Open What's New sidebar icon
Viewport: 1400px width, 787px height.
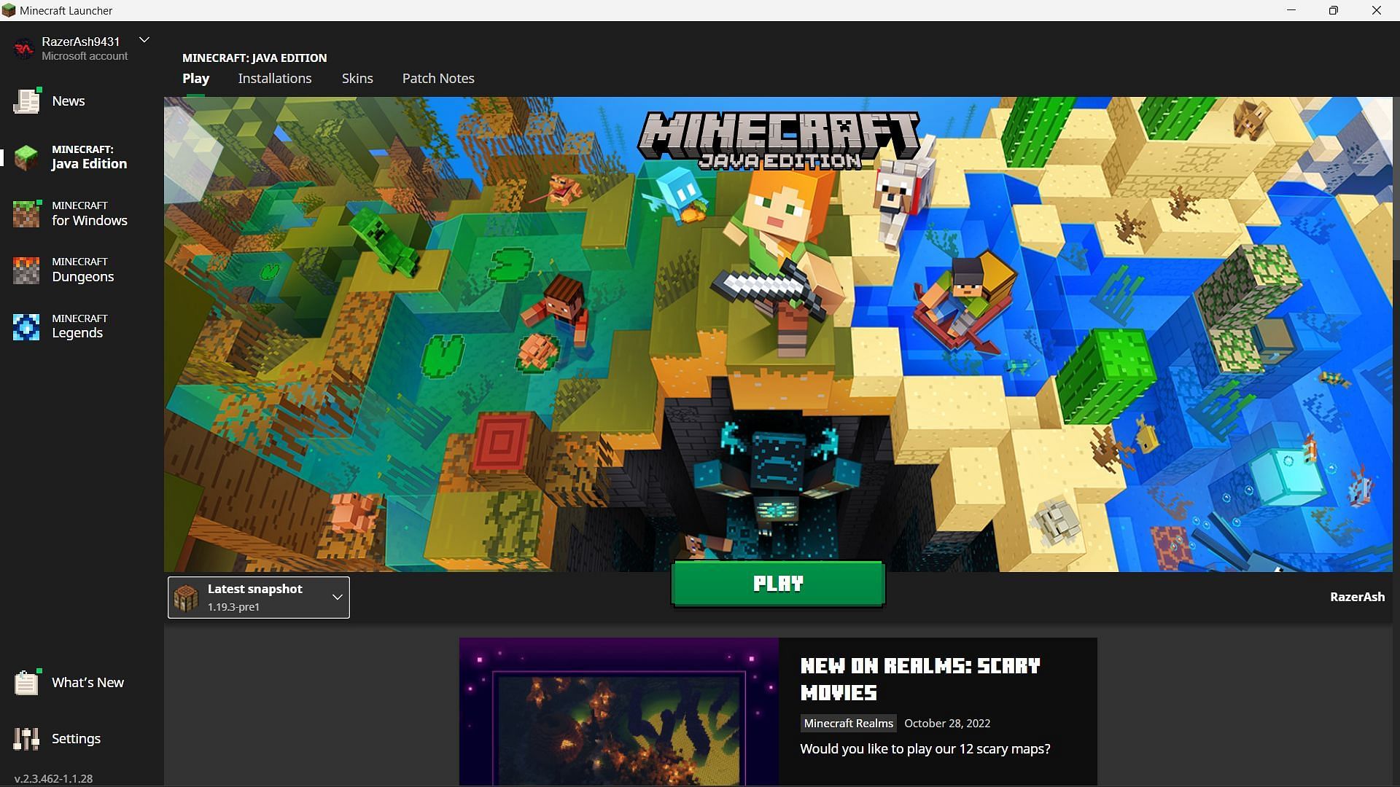click(26, 682)
